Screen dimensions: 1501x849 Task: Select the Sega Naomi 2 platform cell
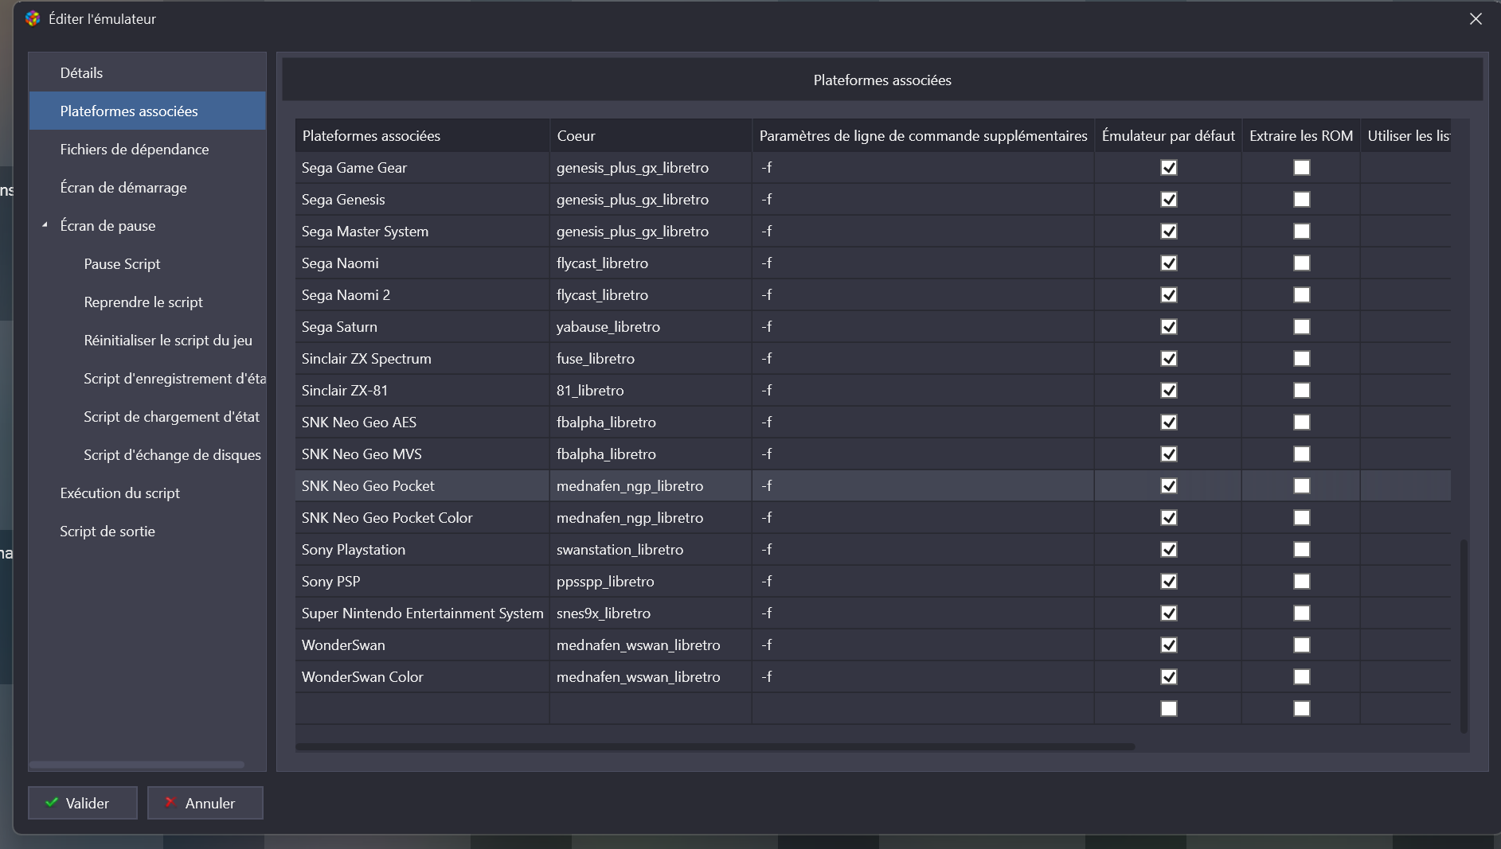tap(422, 294)
